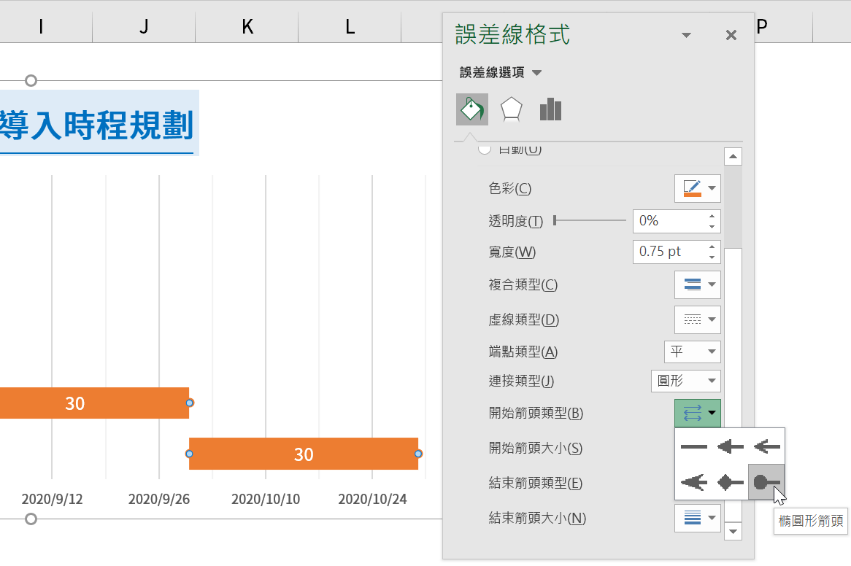Select the upper orange bar labeled 30
The height and width of the screenshot is (566, 851).
pyautogui.click(x=94, y=403)
